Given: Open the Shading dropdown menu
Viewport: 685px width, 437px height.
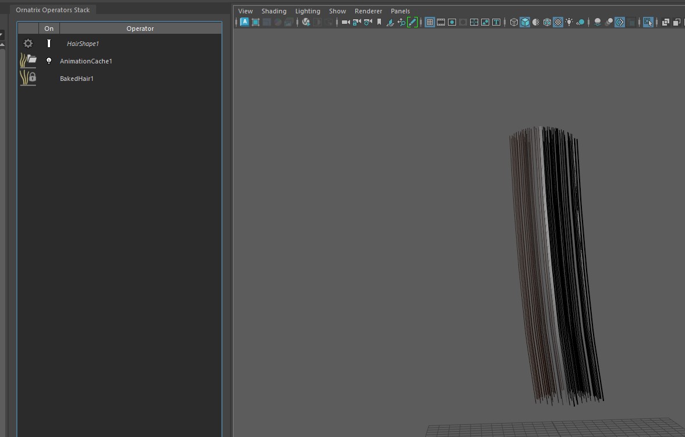Looking at the screenshot, I should tap(274, 11).
